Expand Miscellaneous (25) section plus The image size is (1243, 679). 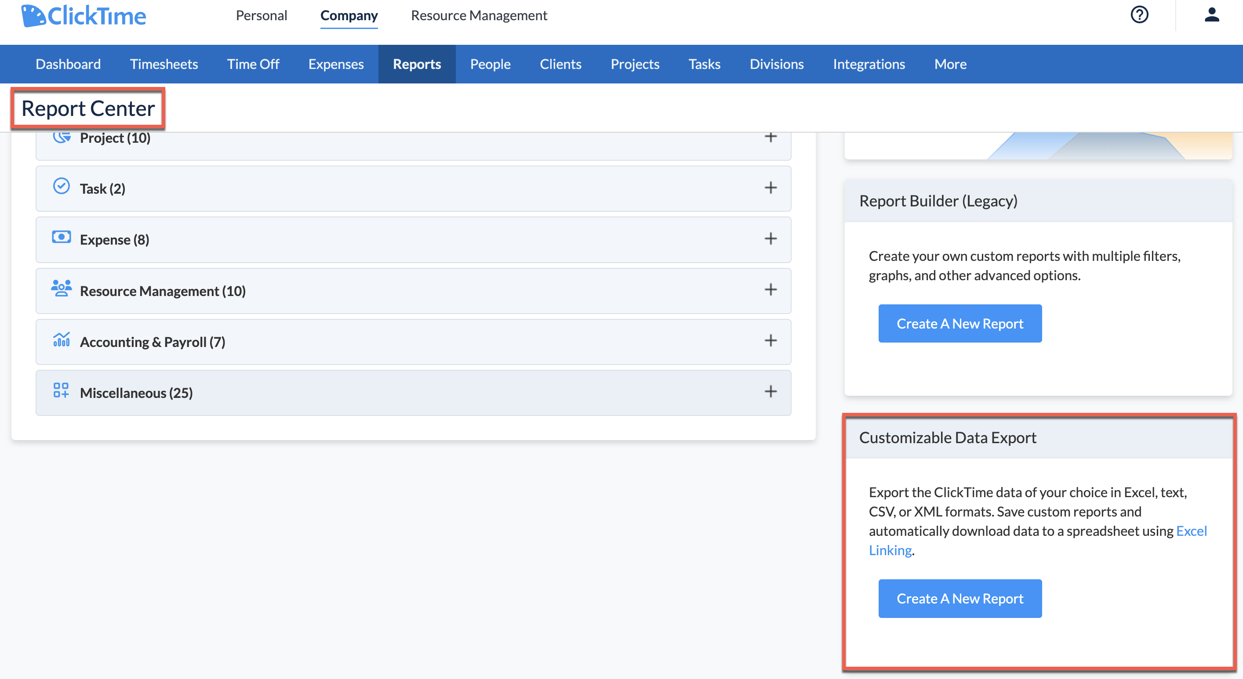[771, 392]
